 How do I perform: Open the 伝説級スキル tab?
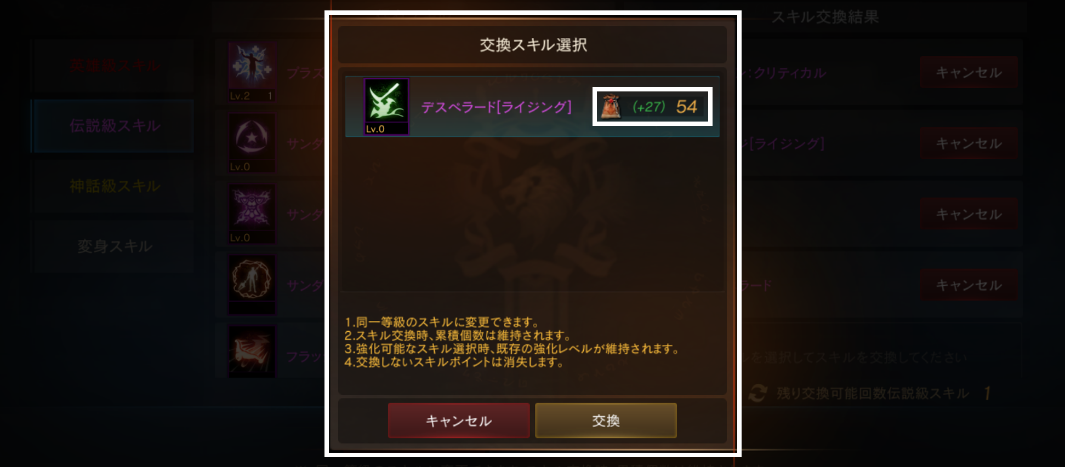(x=114, y=126)
